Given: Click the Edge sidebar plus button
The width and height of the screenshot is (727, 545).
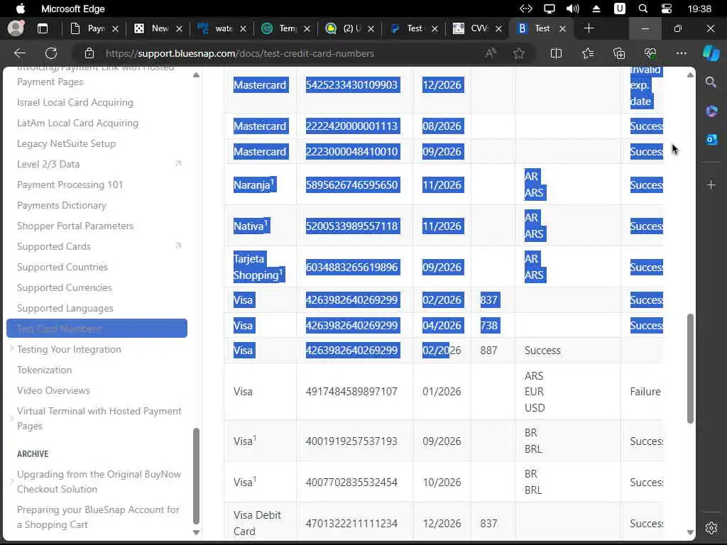Looking at the screenshot, I should tap(711, 185).
